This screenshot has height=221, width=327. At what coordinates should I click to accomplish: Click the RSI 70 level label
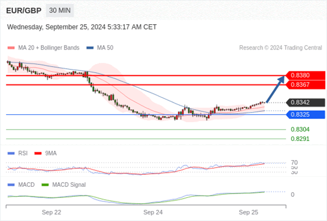294,163
